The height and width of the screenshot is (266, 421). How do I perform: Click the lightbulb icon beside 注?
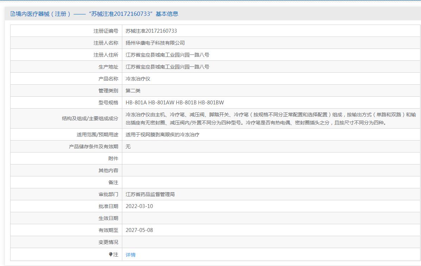[x=111, y=254]
